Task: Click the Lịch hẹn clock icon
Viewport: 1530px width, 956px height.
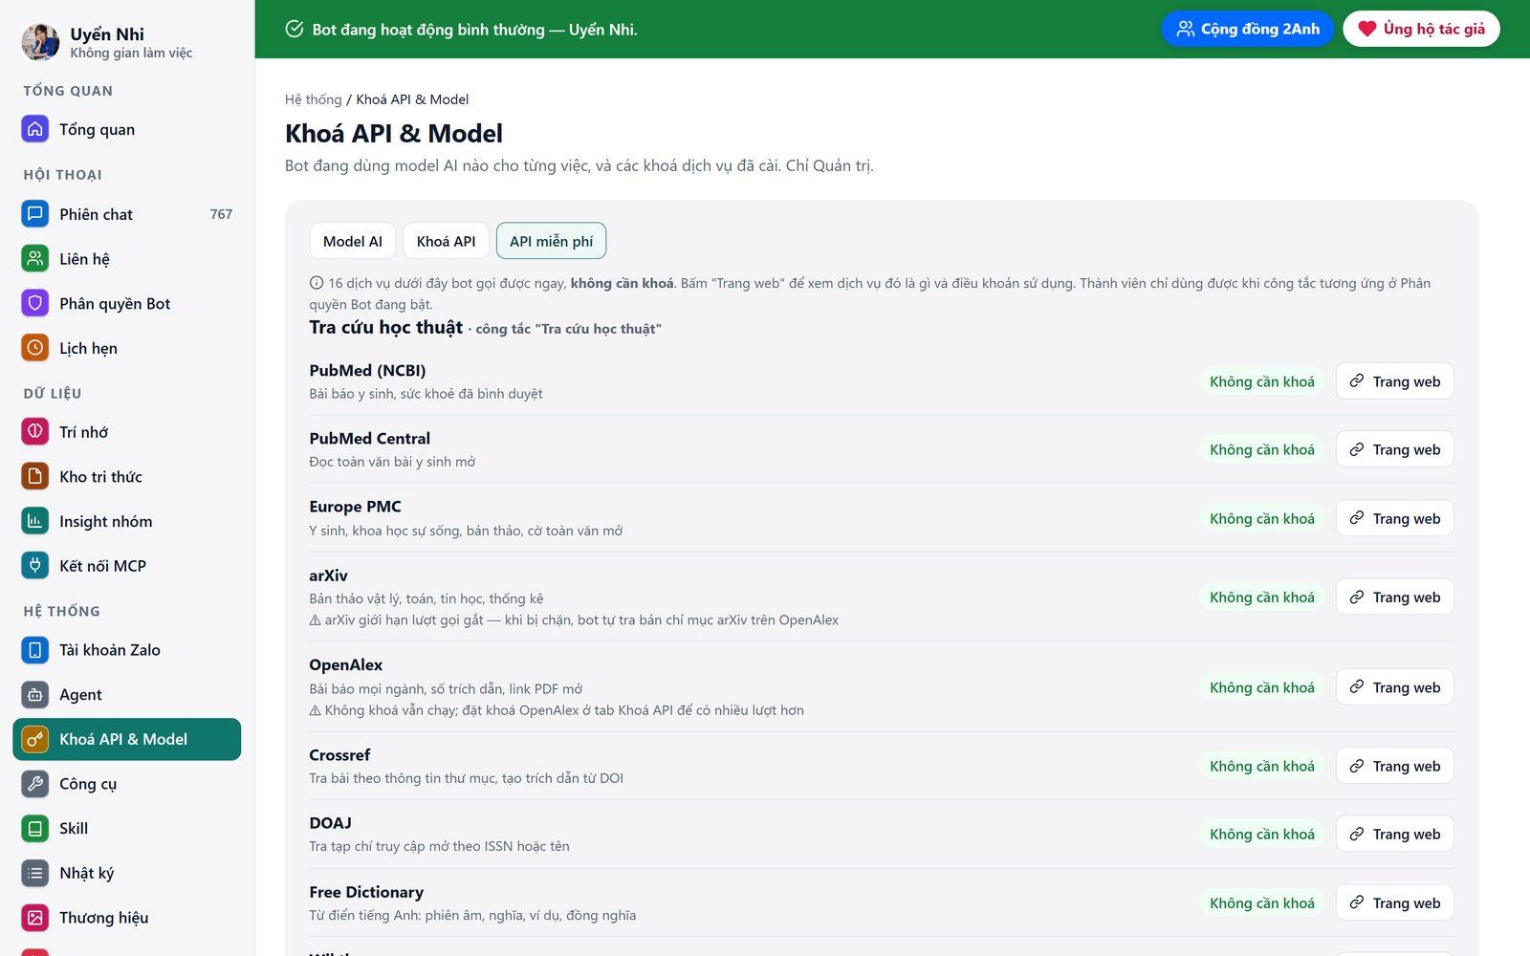Action: point(35,348)
